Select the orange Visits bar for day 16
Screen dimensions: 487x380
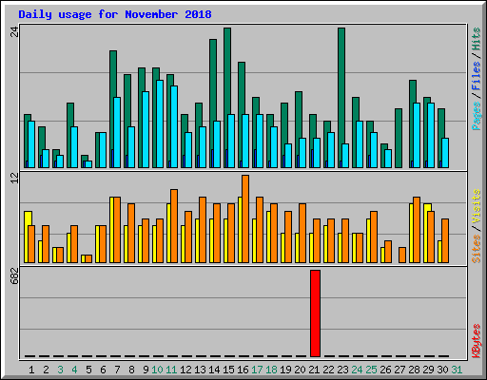pos(245,218)
